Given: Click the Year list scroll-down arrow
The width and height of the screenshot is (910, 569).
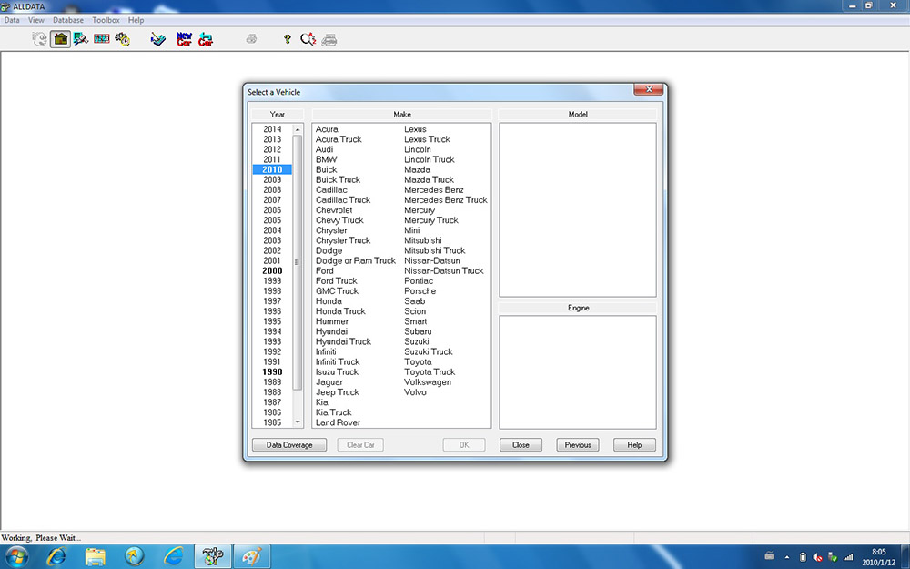Looking at the screenshot, I should [298, 422].
